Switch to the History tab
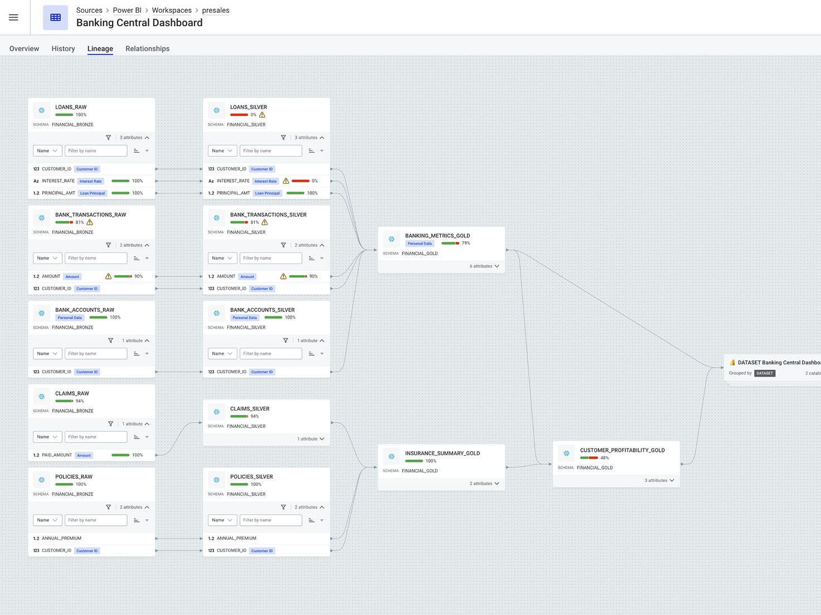 pyautogui.click(x=63, y=48)
